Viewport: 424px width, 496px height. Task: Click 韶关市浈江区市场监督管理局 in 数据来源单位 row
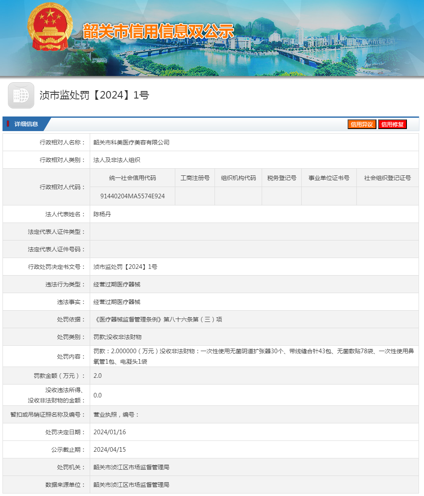(131, 485)
